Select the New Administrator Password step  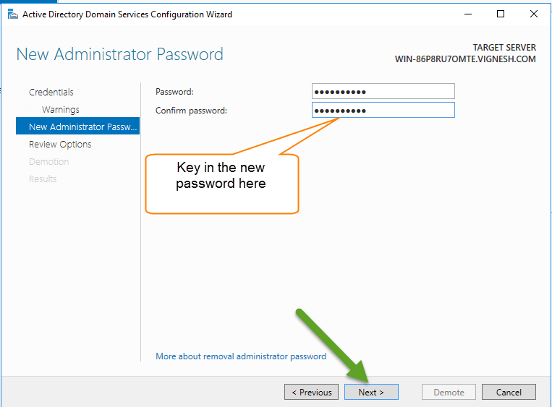[78, 127]
